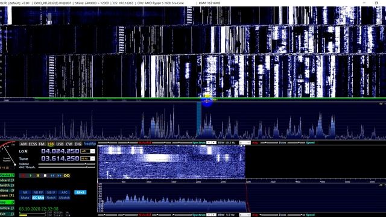
Task: Select USB demodulation mode
Action: (x=60, y=144)
